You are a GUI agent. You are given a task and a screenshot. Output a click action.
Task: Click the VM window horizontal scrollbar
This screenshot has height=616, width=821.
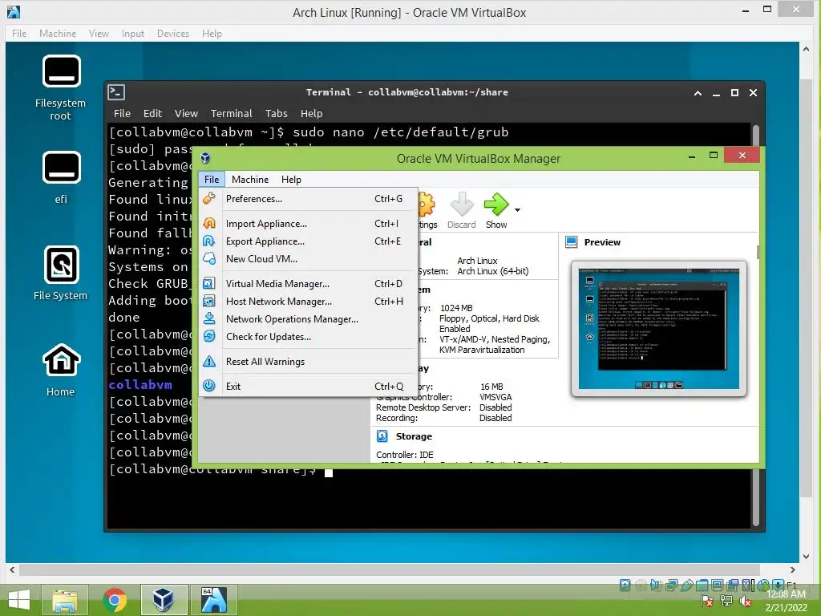coord(390,569)
